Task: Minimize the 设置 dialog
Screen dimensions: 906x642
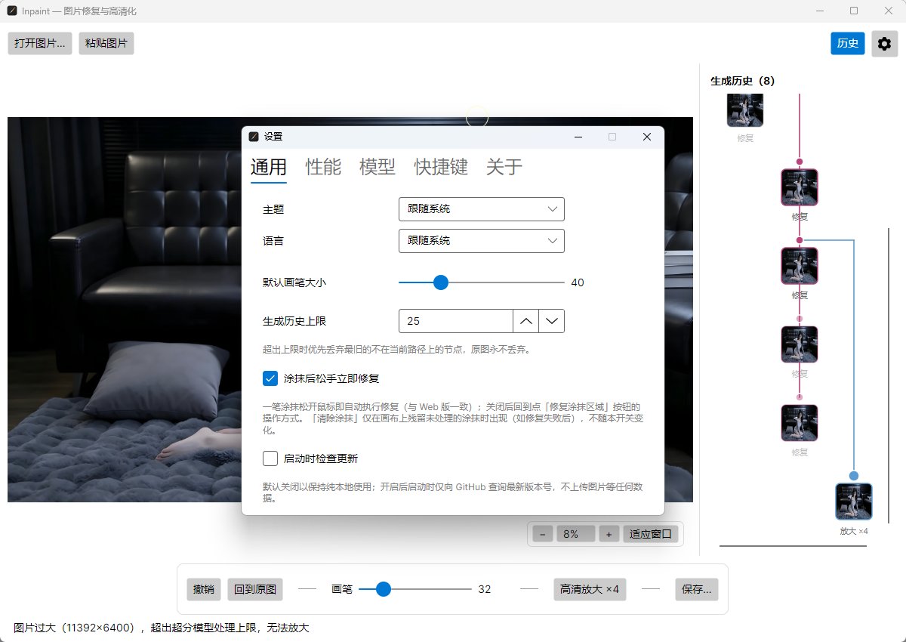Action: coord(578,137)
